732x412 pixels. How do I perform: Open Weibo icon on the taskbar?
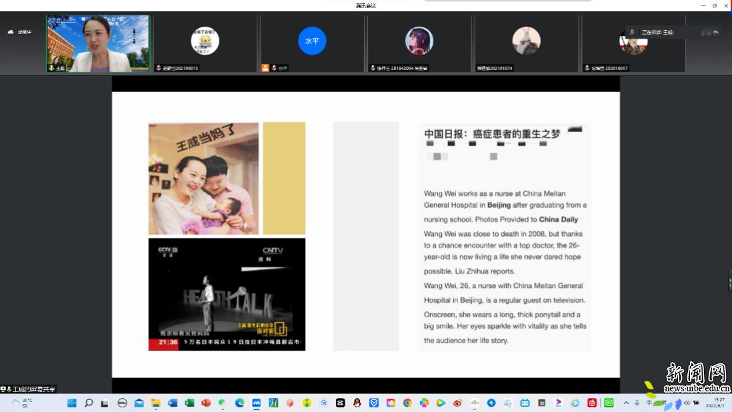click(457, 403)
